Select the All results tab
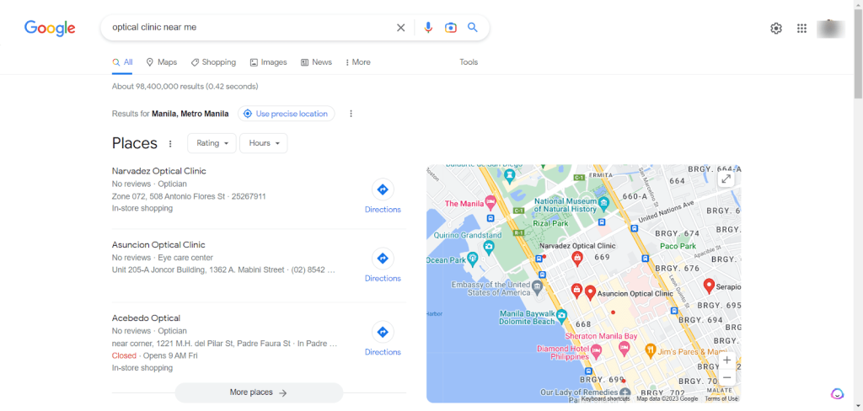This screenshot has height=411, width=863. (x=122, y=62)
